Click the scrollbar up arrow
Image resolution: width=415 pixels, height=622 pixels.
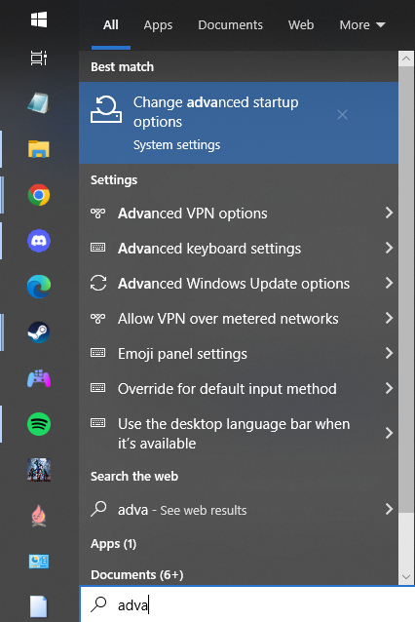pos(406,58)
